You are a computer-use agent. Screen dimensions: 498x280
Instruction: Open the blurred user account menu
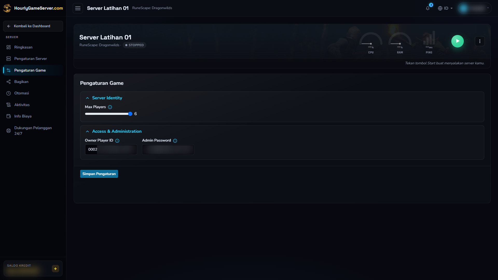[475, 8]
